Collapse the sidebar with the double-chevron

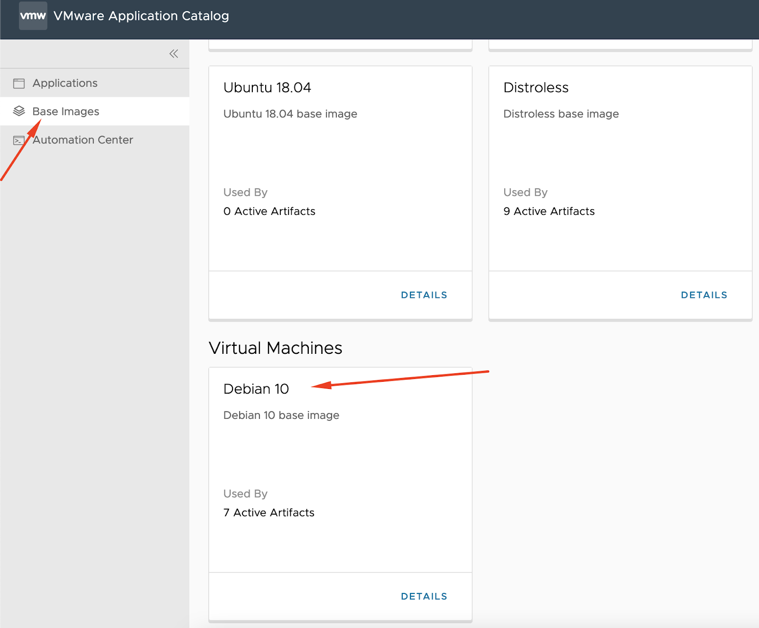(174, 54)
